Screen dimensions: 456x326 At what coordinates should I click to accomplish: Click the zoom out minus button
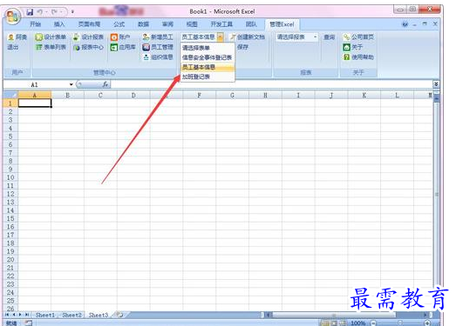373,323
